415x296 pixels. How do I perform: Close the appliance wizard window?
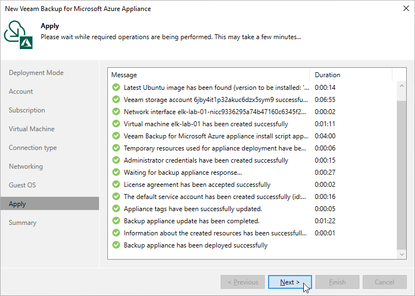click(x=406, y=8)
